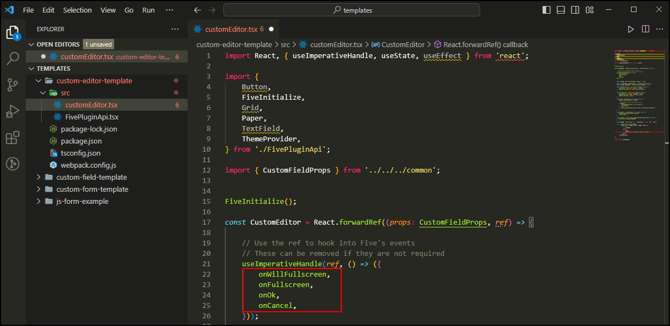Click the Split Editor Right icon
The image size is (670, 326).
coord(645,29)
